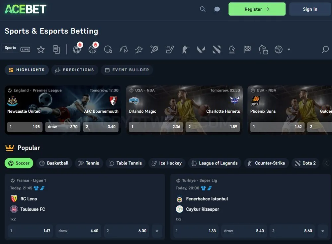
Task: Select the chess knight icon
Action: [232, 50]
